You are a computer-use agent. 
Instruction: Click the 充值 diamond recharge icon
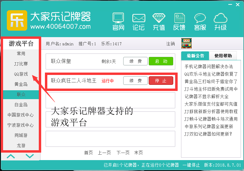tap(159, 21)
